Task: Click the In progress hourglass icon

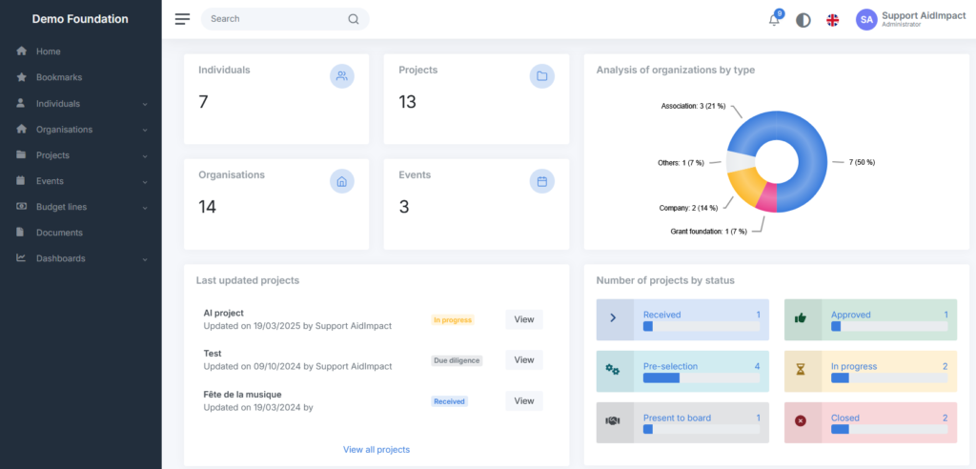Action: click(802, 370)
